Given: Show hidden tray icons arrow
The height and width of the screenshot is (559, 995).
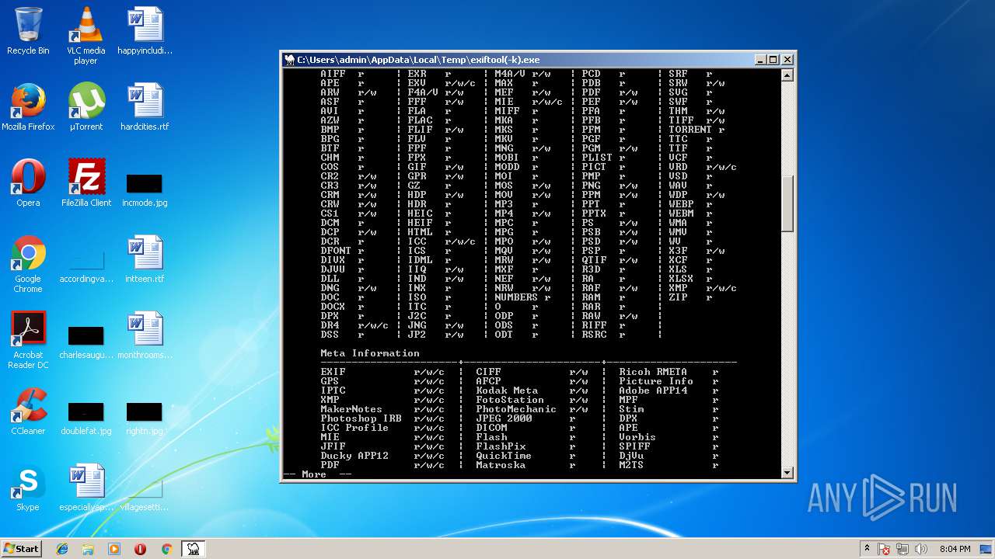Looking at the screenshot, I should point(867,549).
